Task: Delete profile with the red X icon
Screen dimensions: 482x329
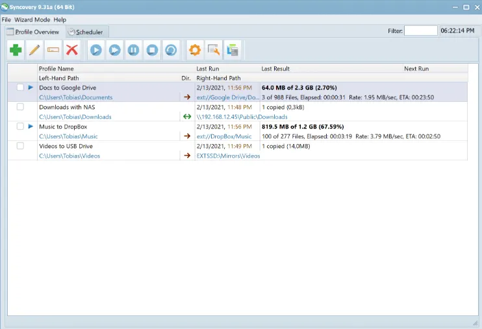Action: click(x=72, y=50)
